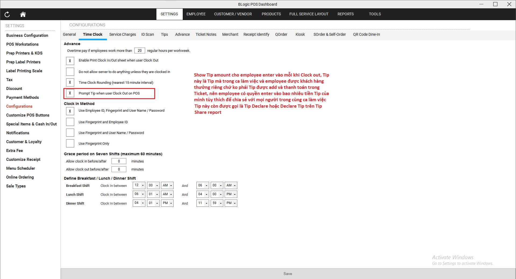Uncheck Prompt Tip when user Clock Out

point(70,93)
